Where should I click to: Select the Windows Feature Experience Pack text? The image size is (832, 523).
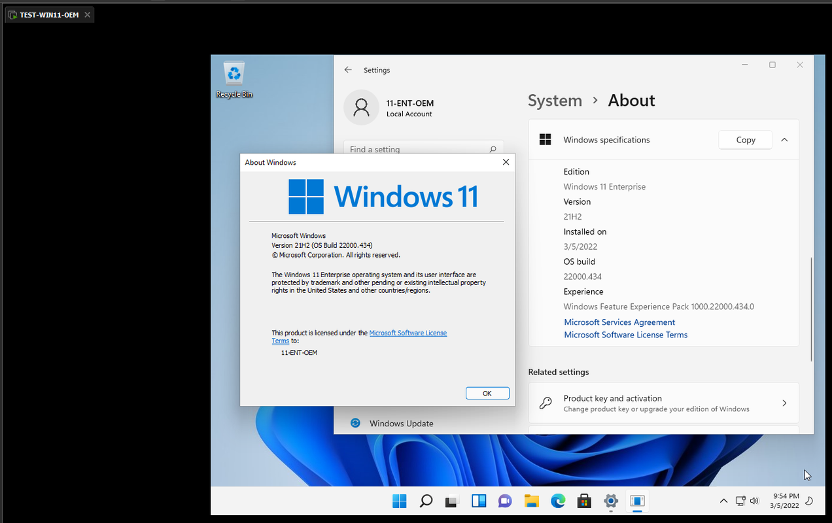(659, 307)
